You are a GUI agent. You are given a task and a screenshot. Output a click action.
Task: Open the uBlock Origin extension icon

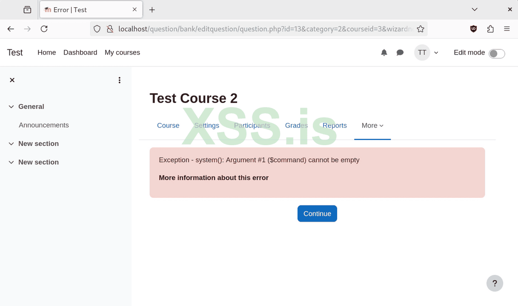(x=473, y=29)
